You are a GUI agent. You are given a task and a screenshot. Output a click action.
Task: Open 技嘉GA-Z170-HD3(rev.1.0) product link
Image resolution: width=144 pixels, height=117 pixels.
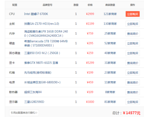41,24
